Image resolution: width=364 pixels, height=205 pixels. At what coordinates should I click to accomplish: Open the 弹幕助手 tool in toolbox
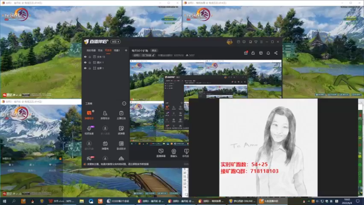pyautogui.click(x=89, y=115)
